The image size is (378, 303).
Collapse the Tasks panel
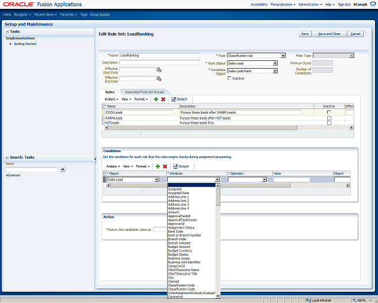(x=7, y=31)
